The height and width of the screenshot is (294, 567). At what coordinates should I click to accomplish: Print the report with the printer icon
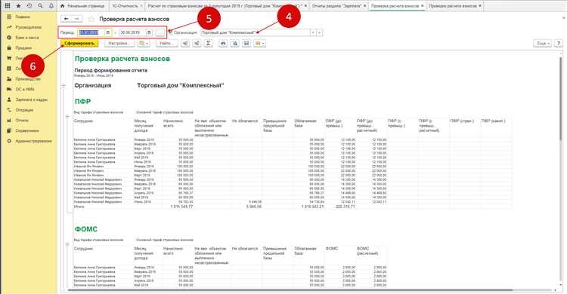[x=223, y=43]
